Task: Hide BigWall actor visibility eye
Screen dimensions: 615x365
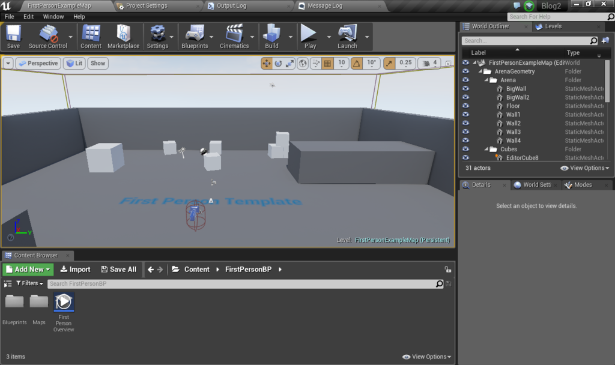Action: (465, 89)
